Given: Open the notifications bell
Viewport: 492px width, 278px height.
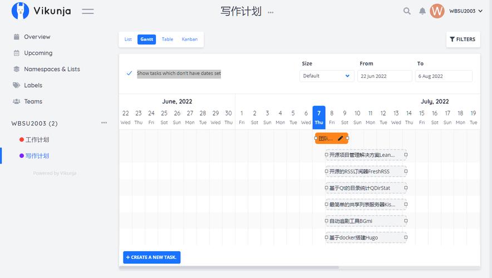Looking at the screenshot, I should [x=422, y=11].
